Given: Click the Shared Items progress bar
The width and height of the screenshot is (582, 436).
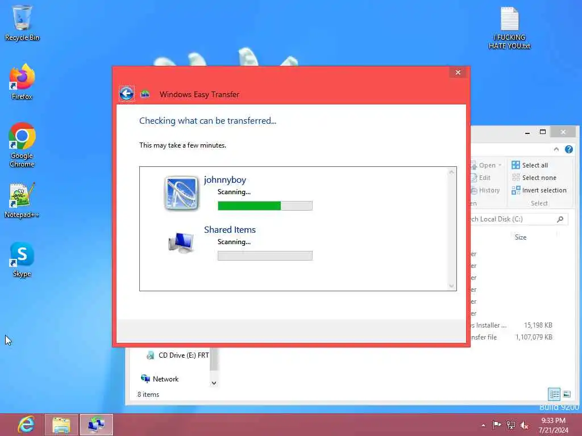Looking at the screenshot, I should pos(265,256).
